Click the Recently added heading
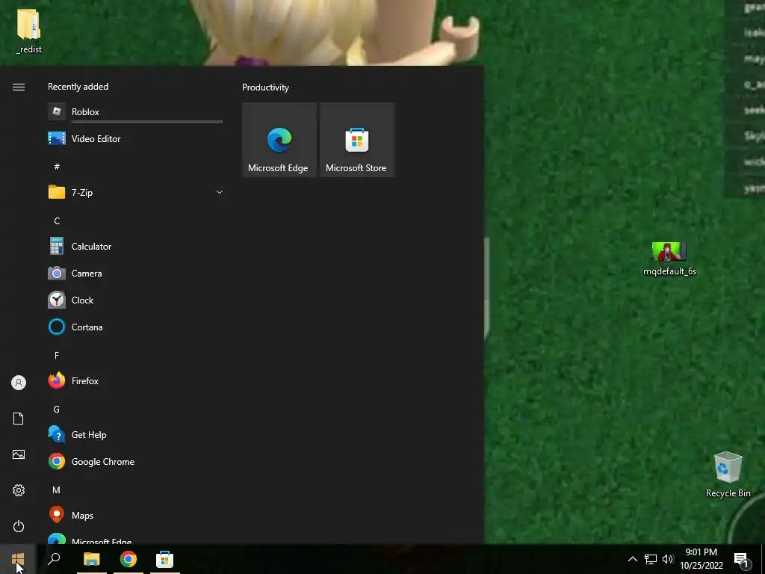The image size is (765, 574). [x=78, y=87]
